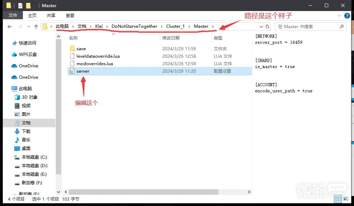Click Cluster_1 in the breadcrumb path

tap(176, 26)
